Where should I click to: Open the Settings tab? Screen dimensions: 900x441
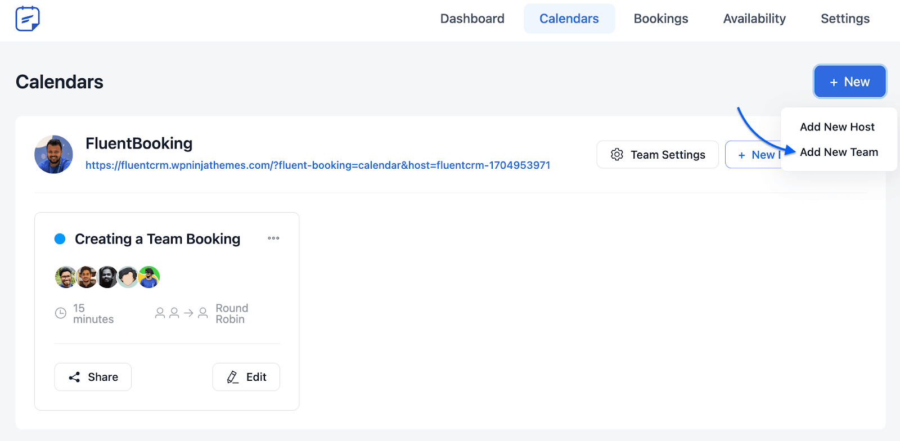tap(845, 19)
